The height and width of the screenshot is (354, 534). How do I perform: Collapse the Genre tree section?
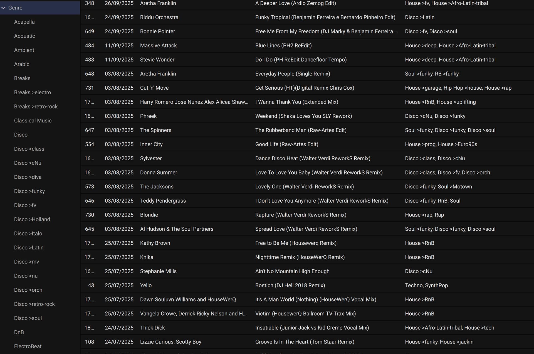(4, 8)
